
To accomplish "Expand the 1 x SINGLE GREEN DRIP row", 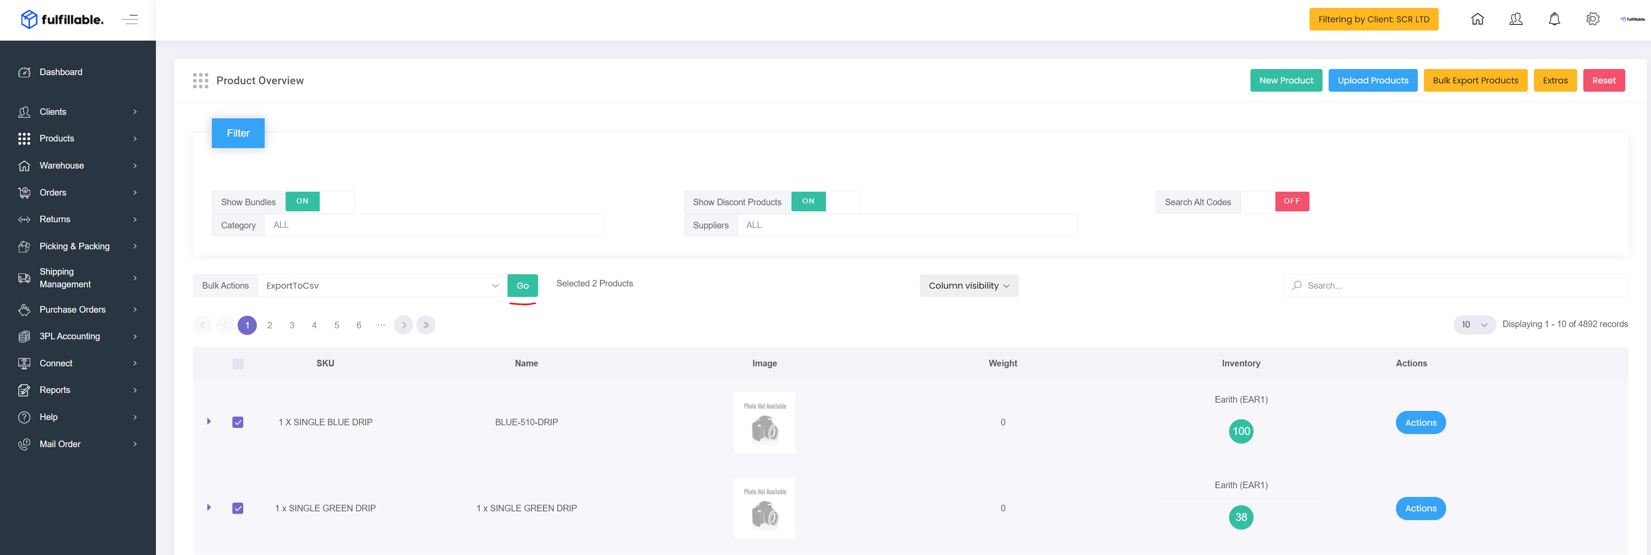I will (209, 507).
